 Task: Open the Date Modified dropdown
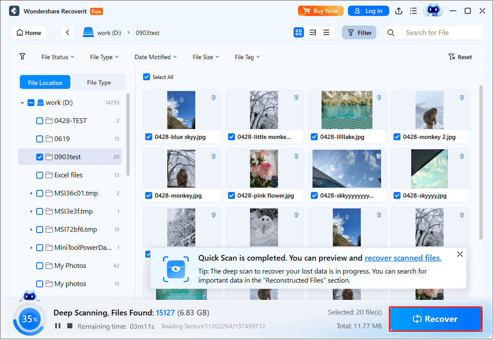tap(156, 57)
